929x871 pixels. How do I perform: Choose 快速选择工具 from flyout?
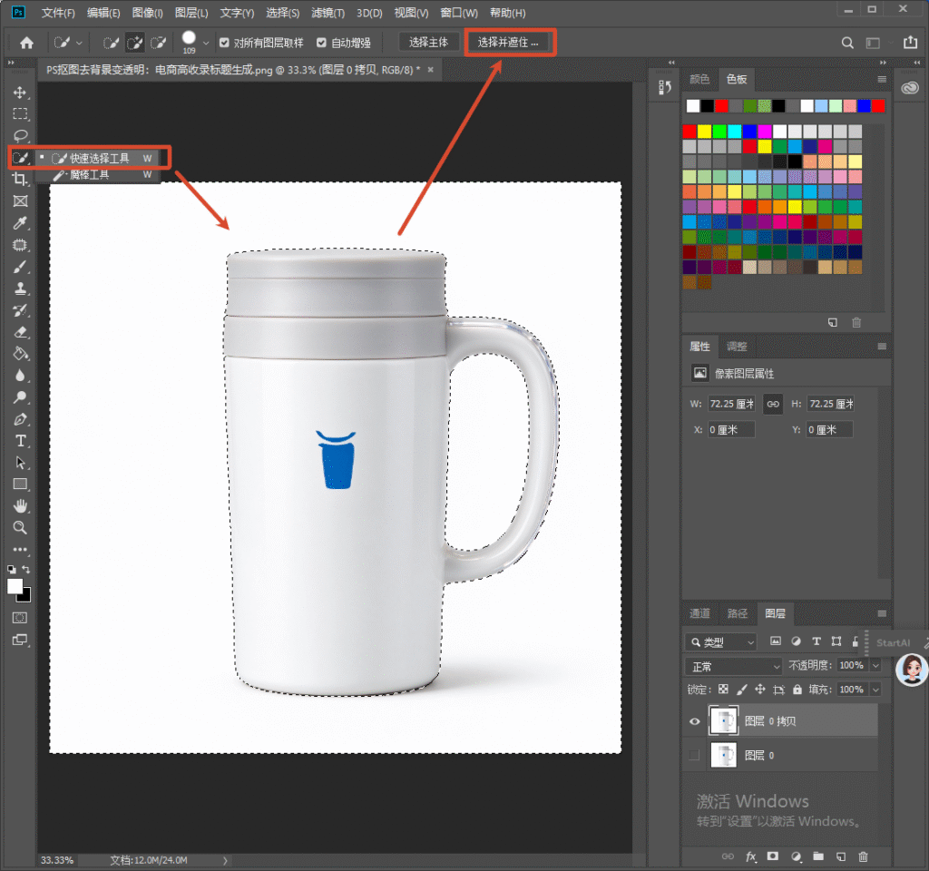[98, 158]
